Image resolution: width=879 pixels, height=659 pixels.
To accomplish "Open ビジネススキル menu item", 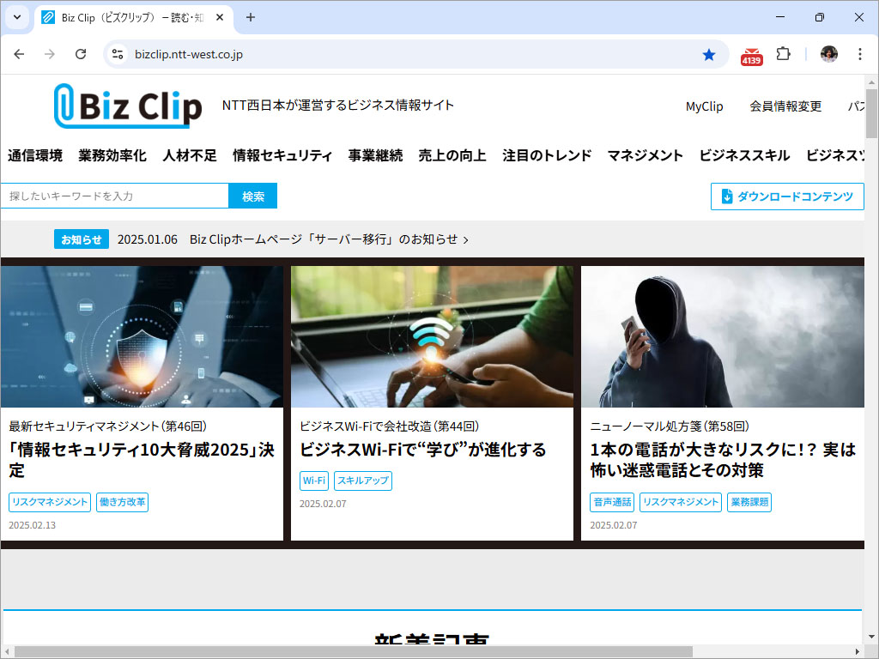I will (744, 155).
